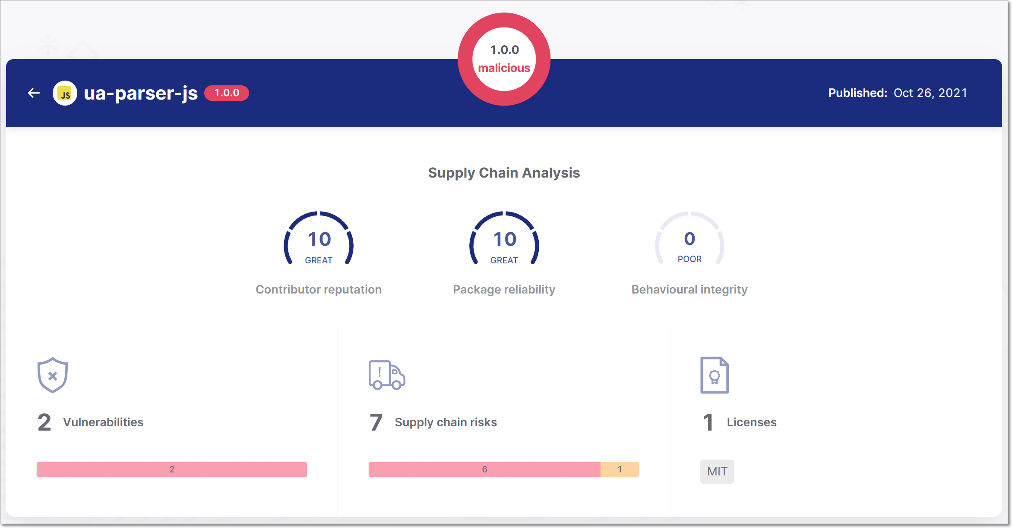The image size is (1012, 528).
Task: Click the license document icon
Action: 715,375
